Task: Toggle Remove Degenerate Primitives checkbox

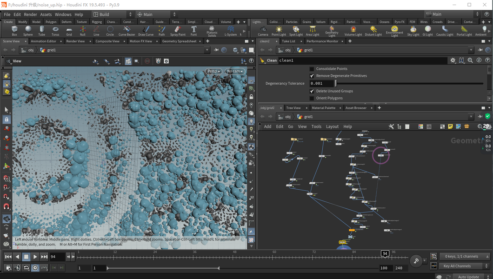Action: (312, 76)
